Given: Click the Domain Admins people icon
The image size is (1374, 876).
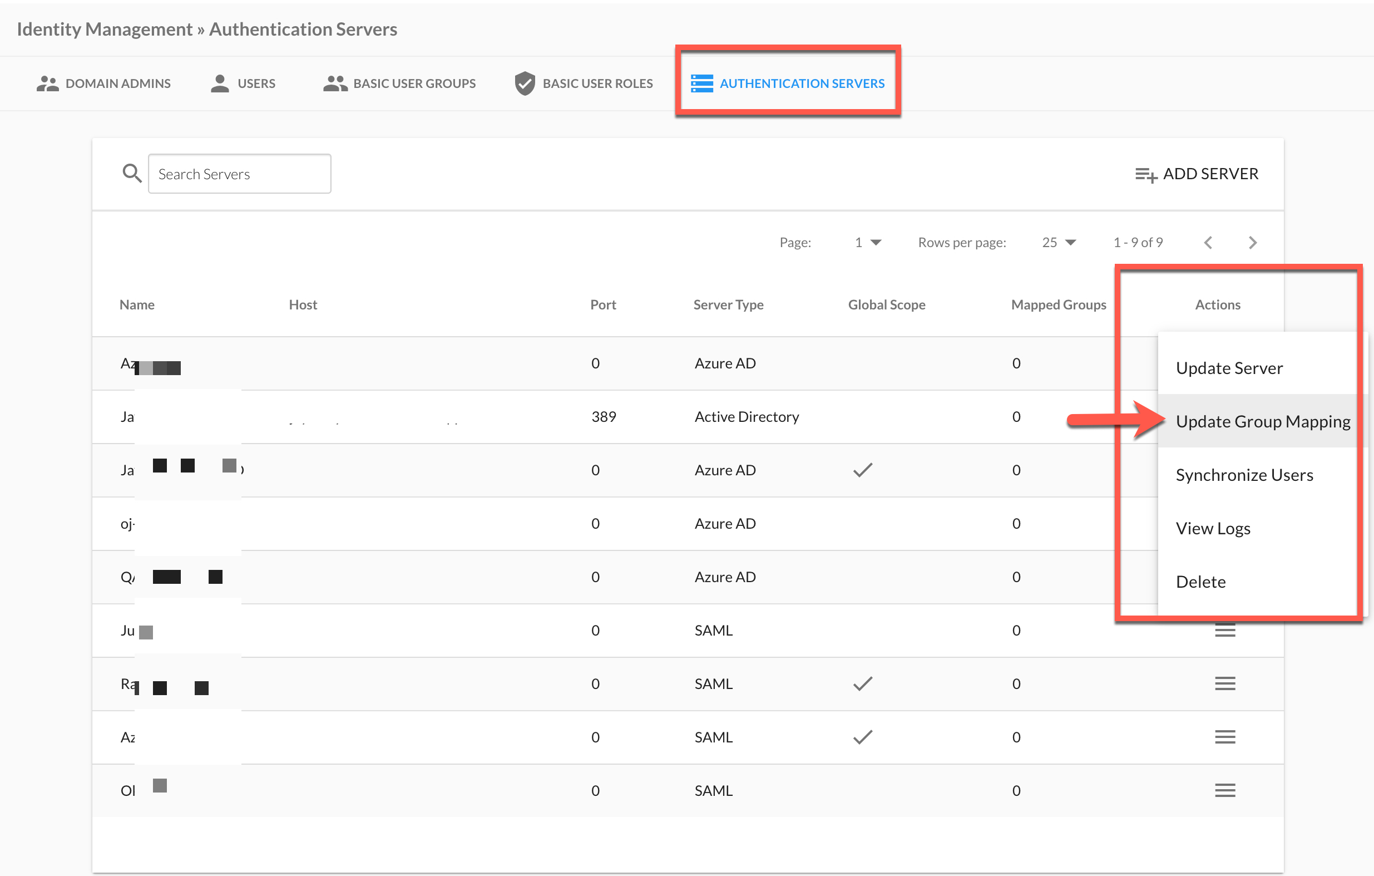Looking at the screenshot, I should point(47,83).
